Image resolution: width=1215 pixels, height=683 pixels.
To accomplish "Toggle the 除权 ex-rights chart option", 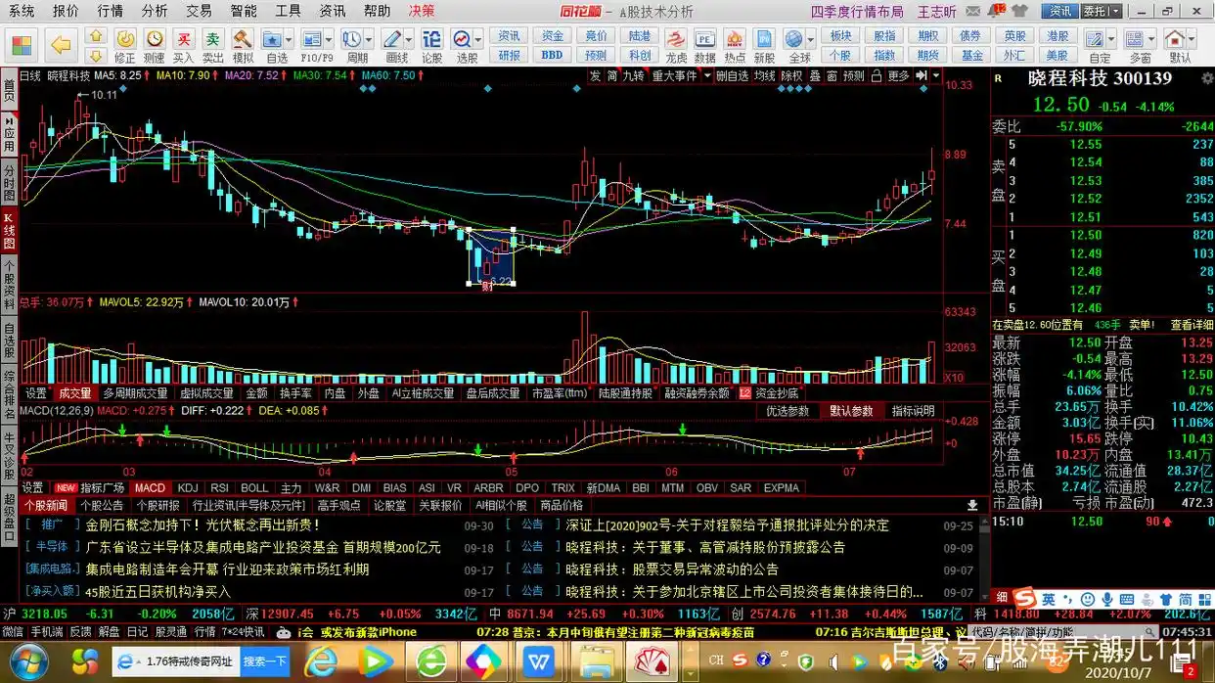I will [x=792, y=75].
